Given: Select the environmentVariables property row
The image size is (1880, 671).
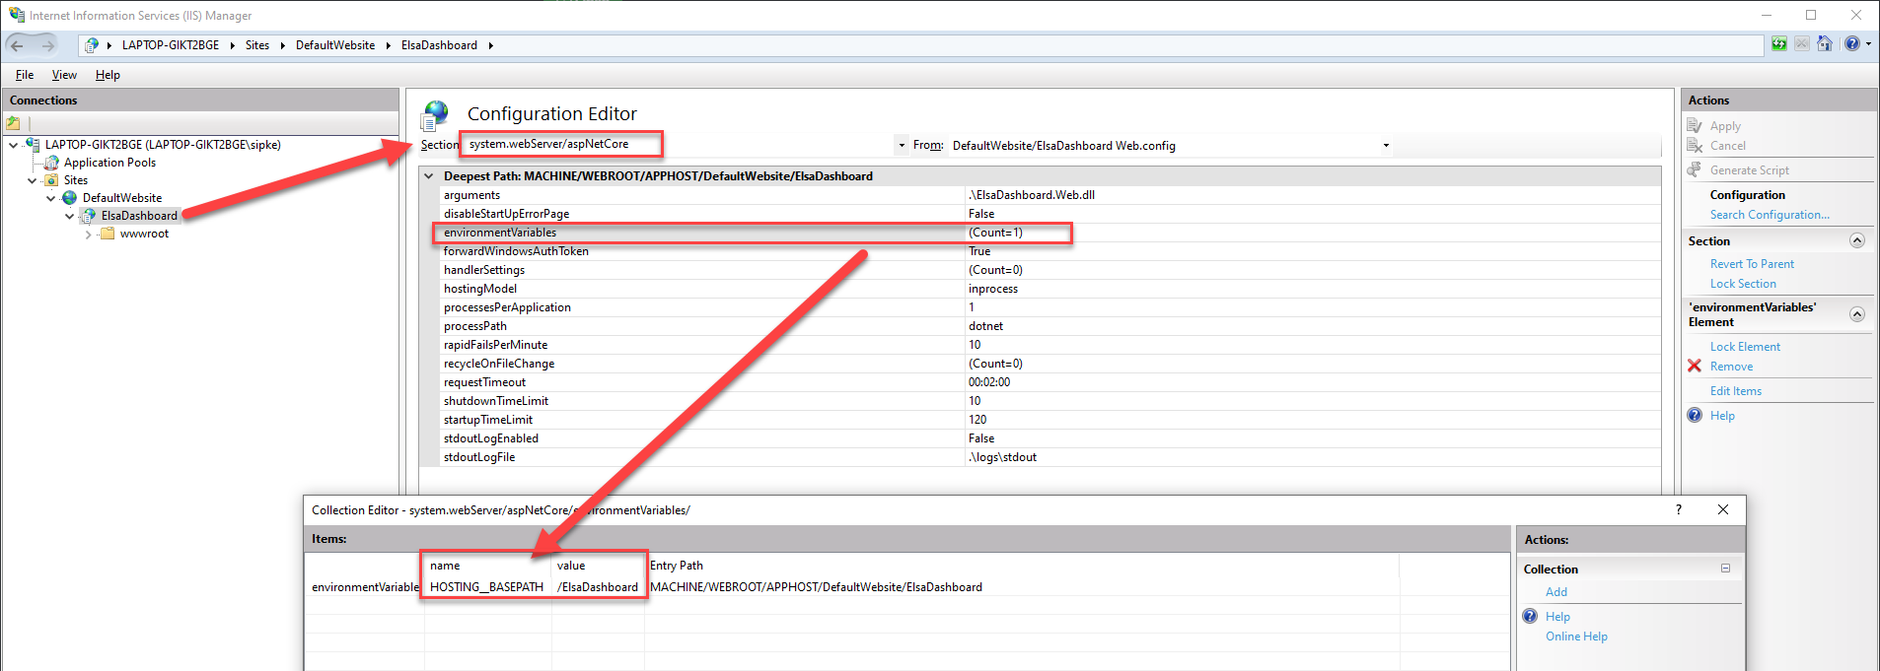Looking at the screenshot, I should pyautogui.click(x=1049, y=233).
